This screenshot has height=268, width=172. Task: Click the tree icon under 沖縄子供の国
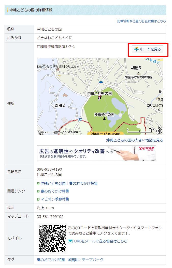[x=104, y=119]
